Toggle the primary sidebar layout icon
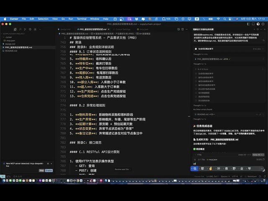 point(248,24)
